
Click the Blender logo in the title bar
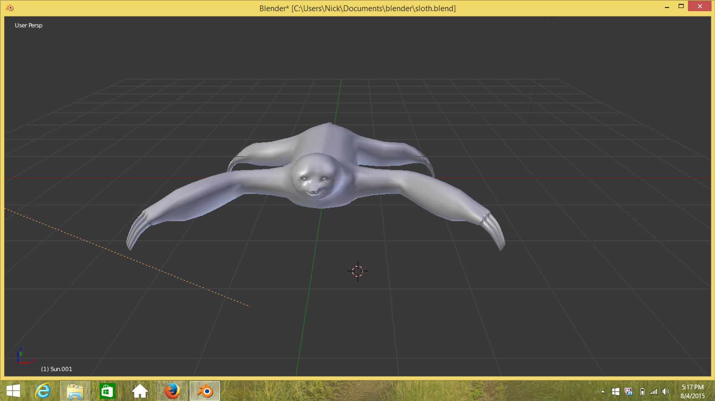(x=10, y=8)
